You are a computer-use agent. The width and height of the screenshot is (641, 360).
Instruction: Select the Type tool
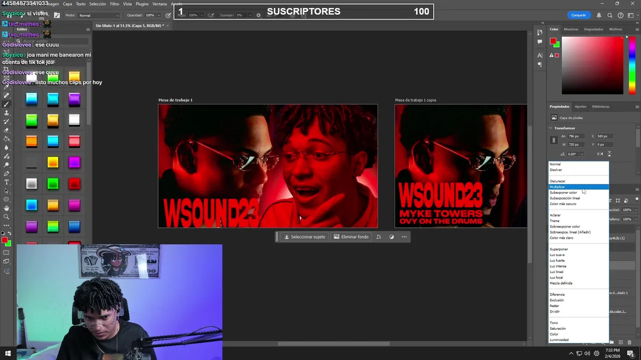7,182
